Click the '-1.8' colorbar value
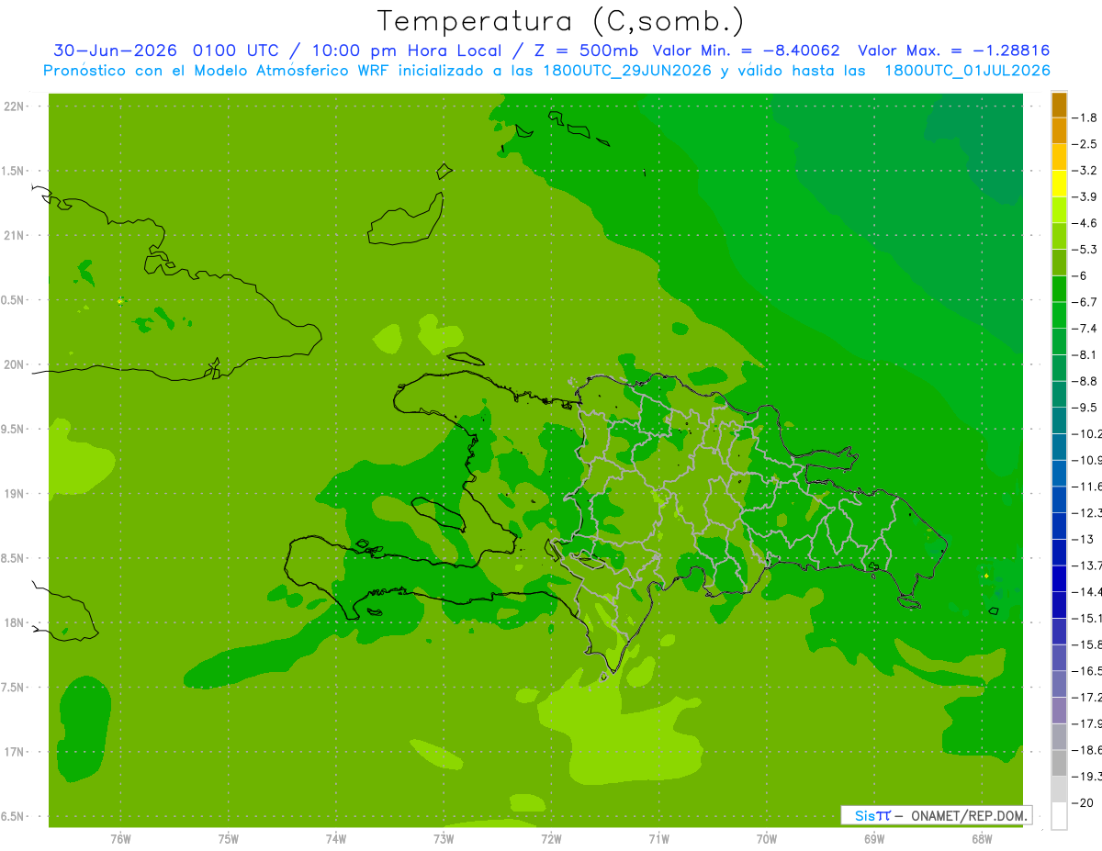This screenshot has height=851, width=1102. click(1086, 118)
